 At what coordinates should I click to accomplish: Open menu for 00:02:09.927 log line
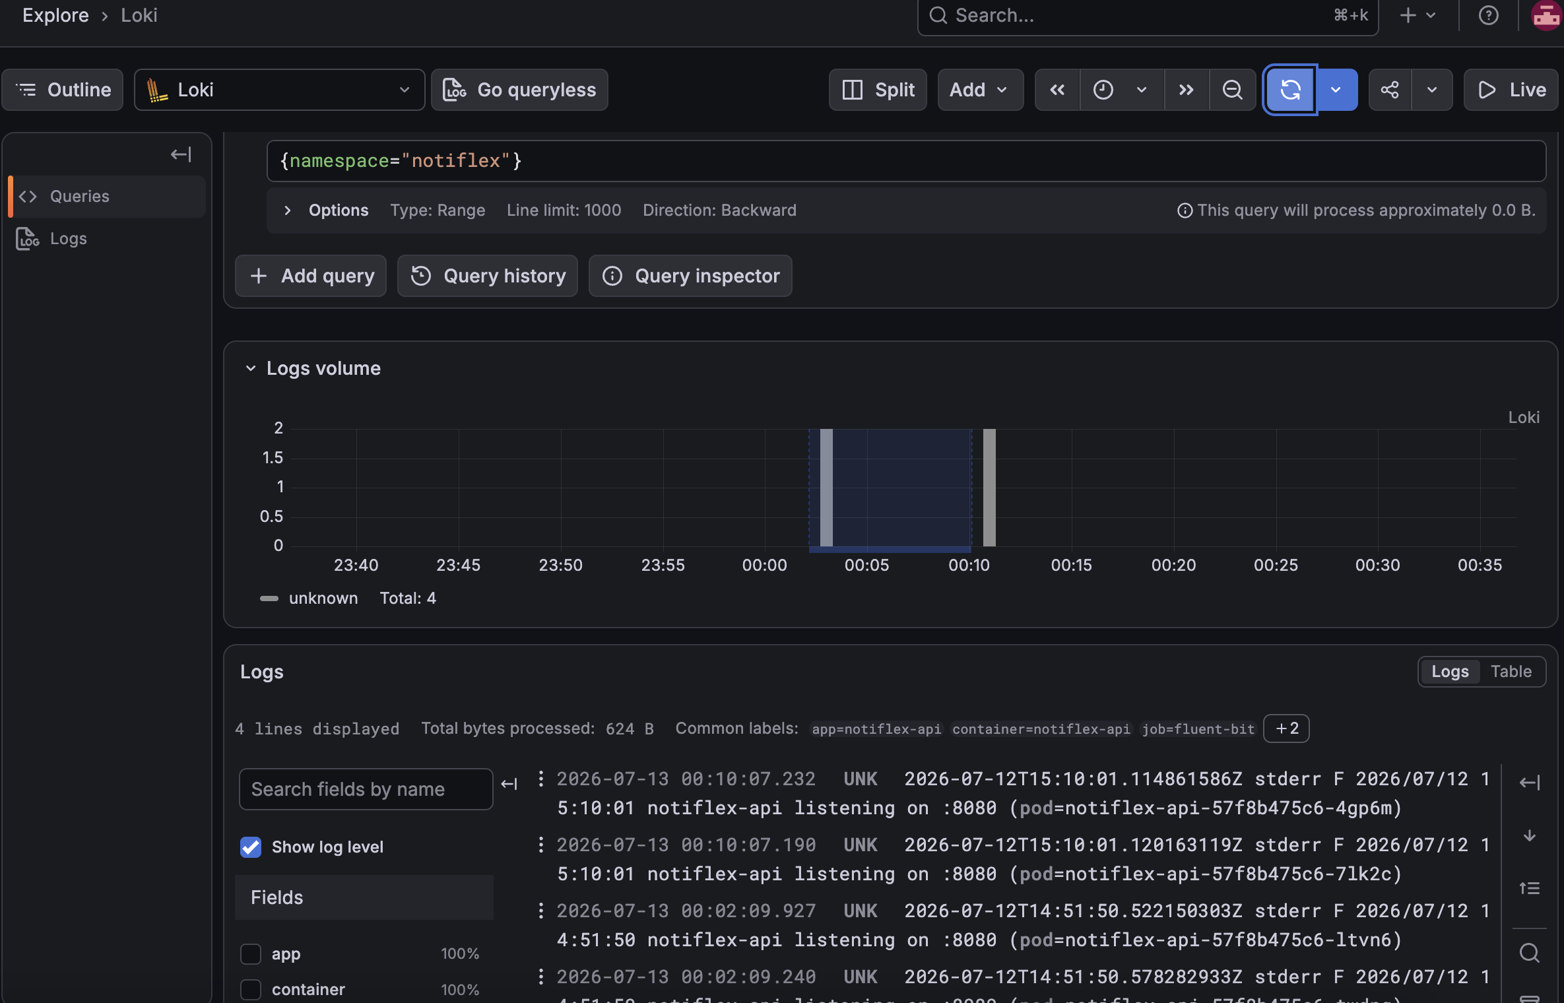coord(541,911)
